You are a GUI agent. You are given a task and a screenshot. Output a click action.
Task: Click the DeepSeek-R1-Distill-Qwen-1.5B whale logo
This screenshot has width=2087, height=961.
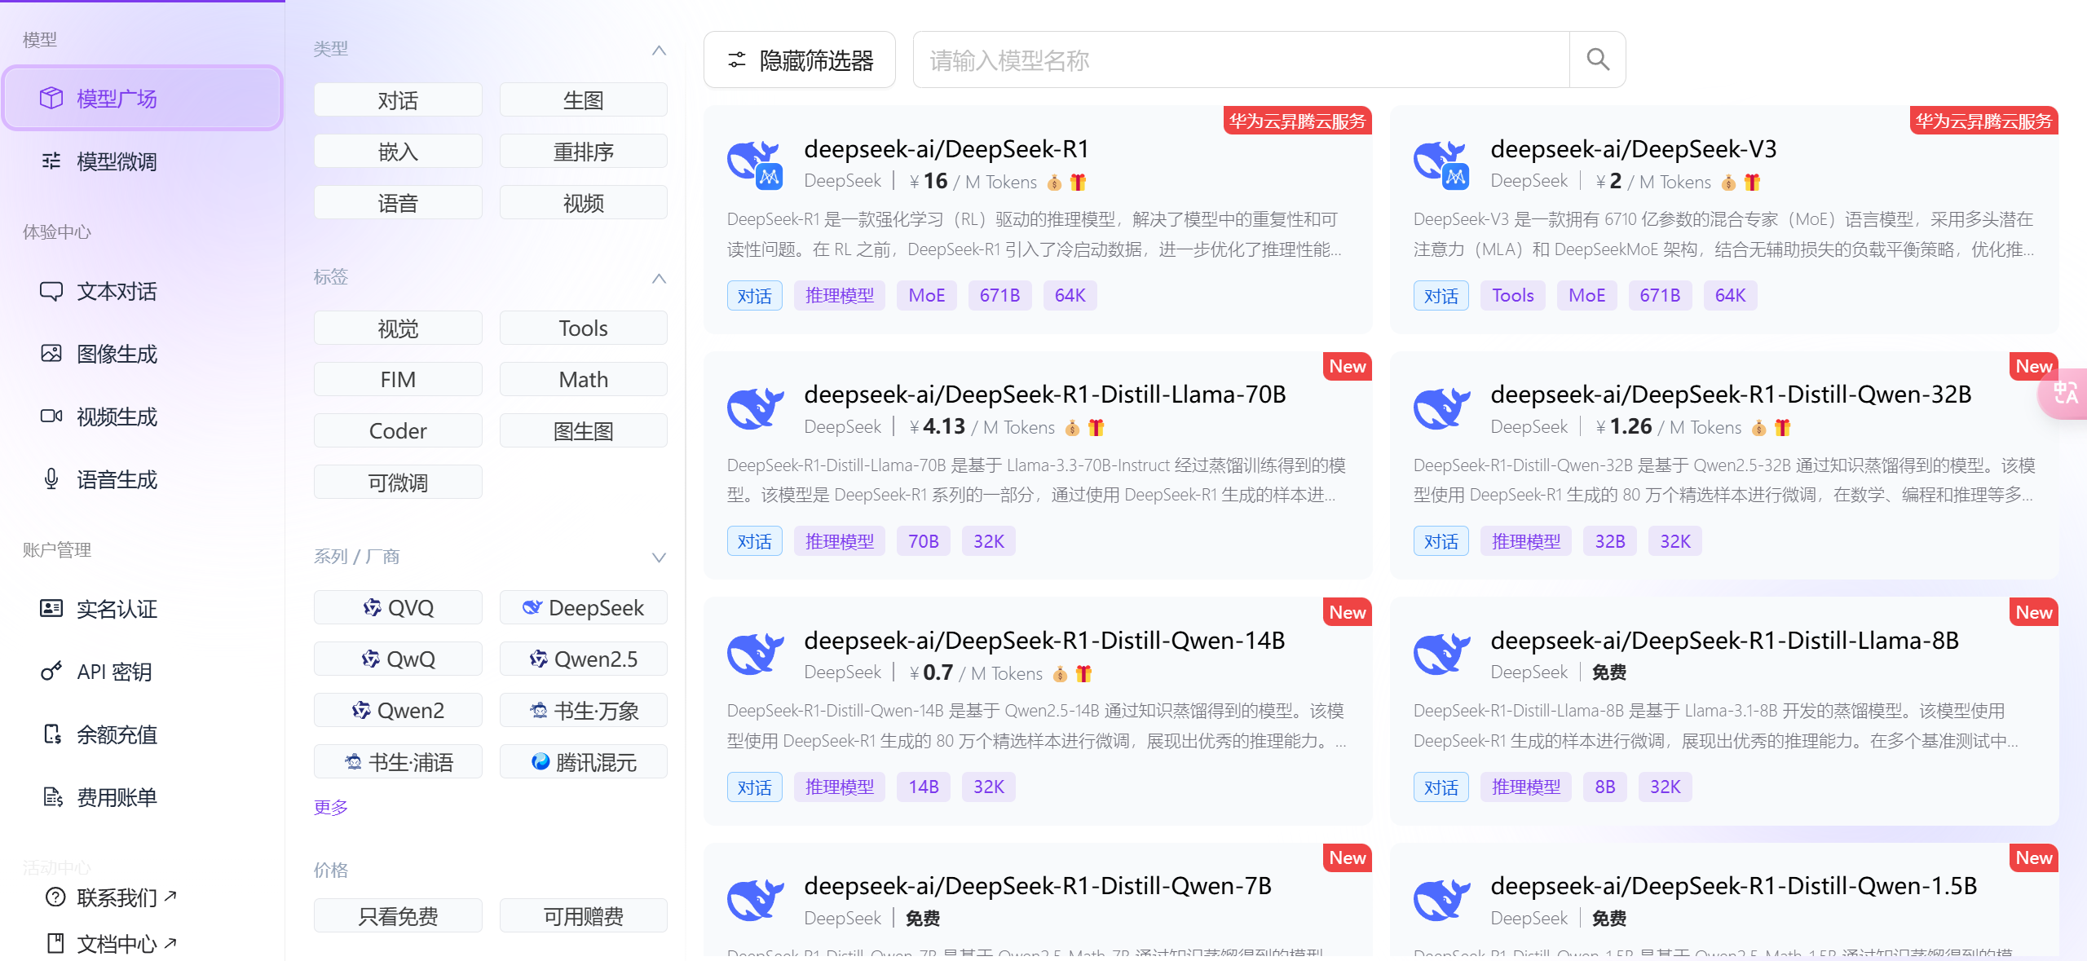point(1441,900)
